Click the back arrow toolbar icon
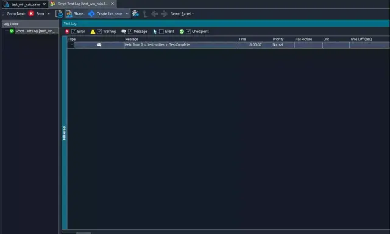The height and width of the screenshot is (234, 390). point(154,13)
